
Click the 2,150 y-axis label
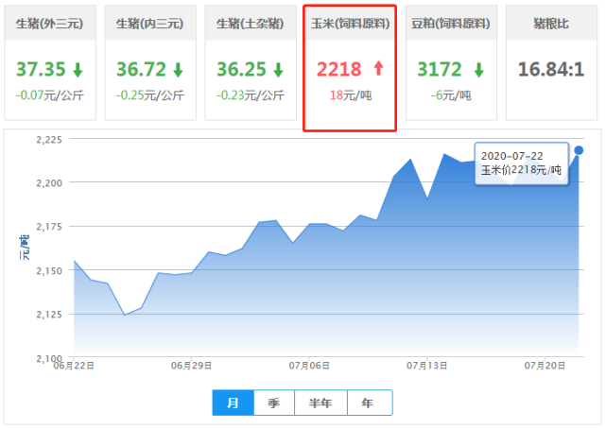click(x=49, y=270)
